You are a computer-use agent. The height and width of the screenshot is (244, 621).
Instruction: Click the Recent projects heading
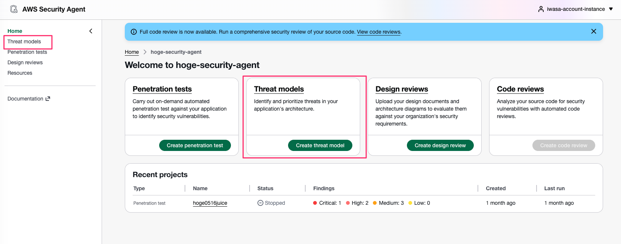click(x=160, y=174)
